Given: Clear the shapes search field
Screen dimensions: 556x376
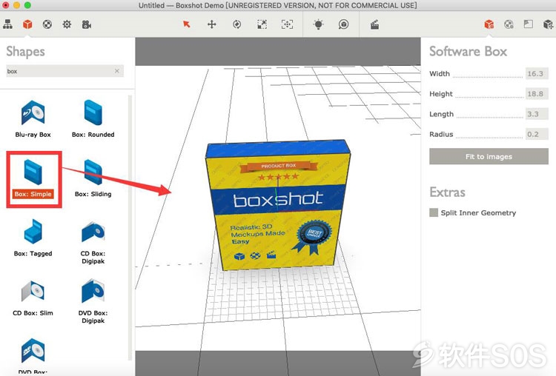Looking at the screenshot, I should (x=117, y=71).
